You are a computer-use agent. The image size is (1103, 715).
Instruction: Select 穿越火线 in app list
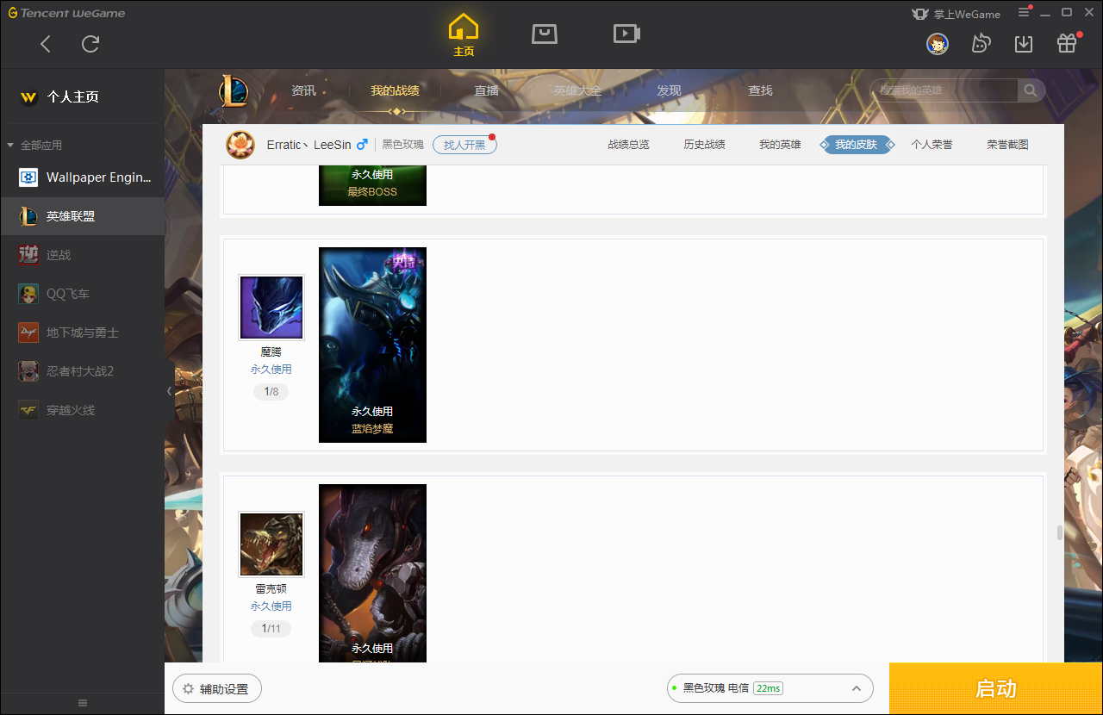tap(82, 410)
